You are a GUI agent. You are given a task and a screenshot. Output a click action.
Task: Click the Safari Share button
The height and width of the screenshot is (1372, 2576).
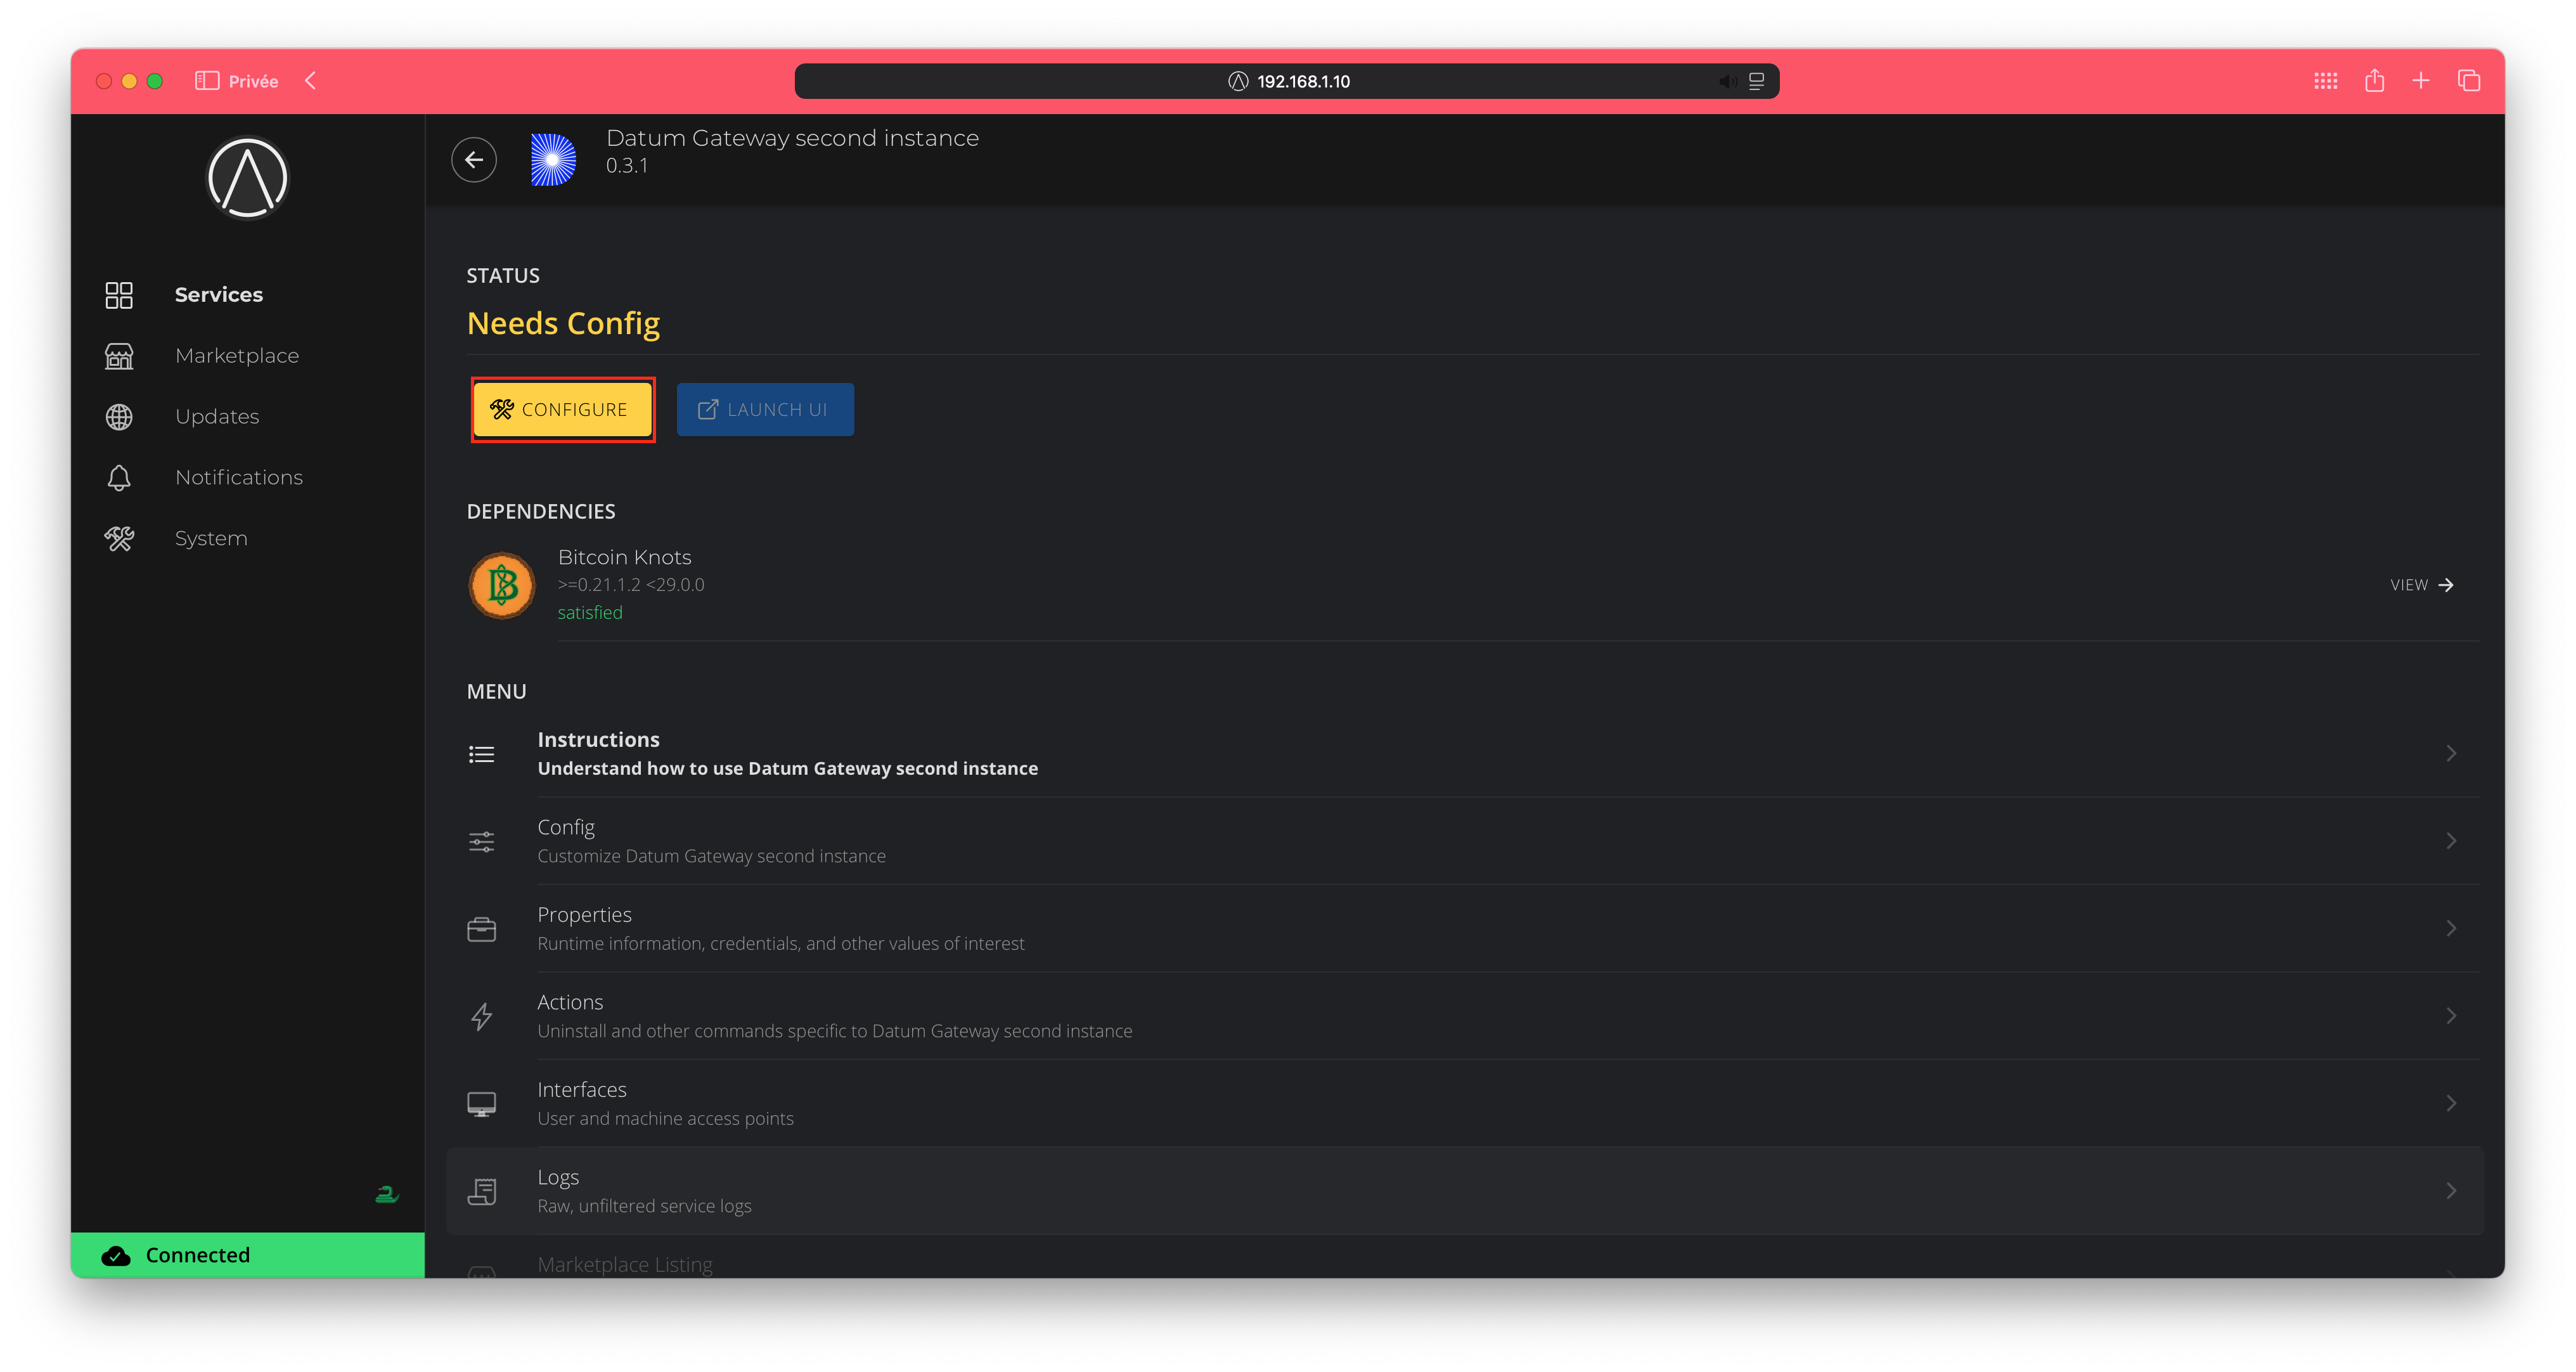(2374, 80)
